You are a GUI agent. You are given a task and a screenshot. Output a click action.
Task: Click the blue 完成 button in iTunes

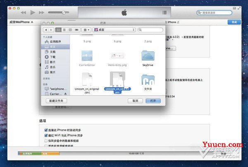click(x=234, y=22)
